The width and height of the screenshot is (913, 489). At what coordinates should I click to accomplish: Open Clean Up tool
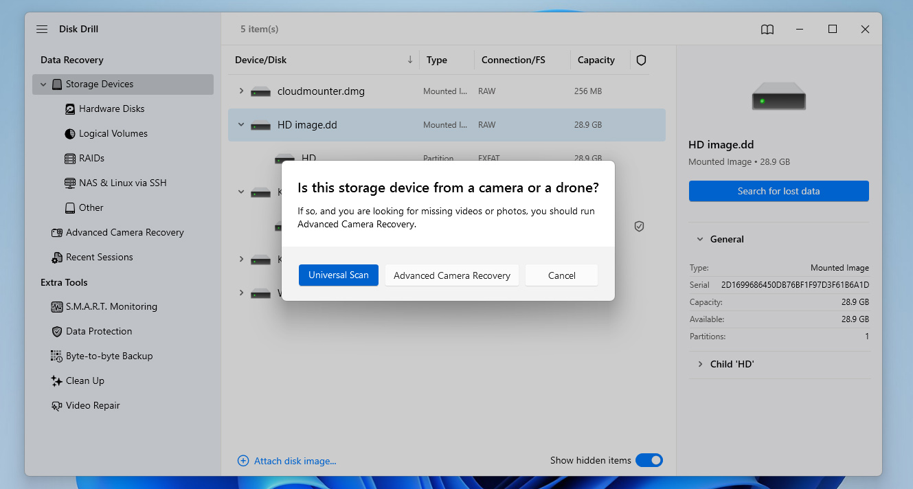(x=85, y=381)
